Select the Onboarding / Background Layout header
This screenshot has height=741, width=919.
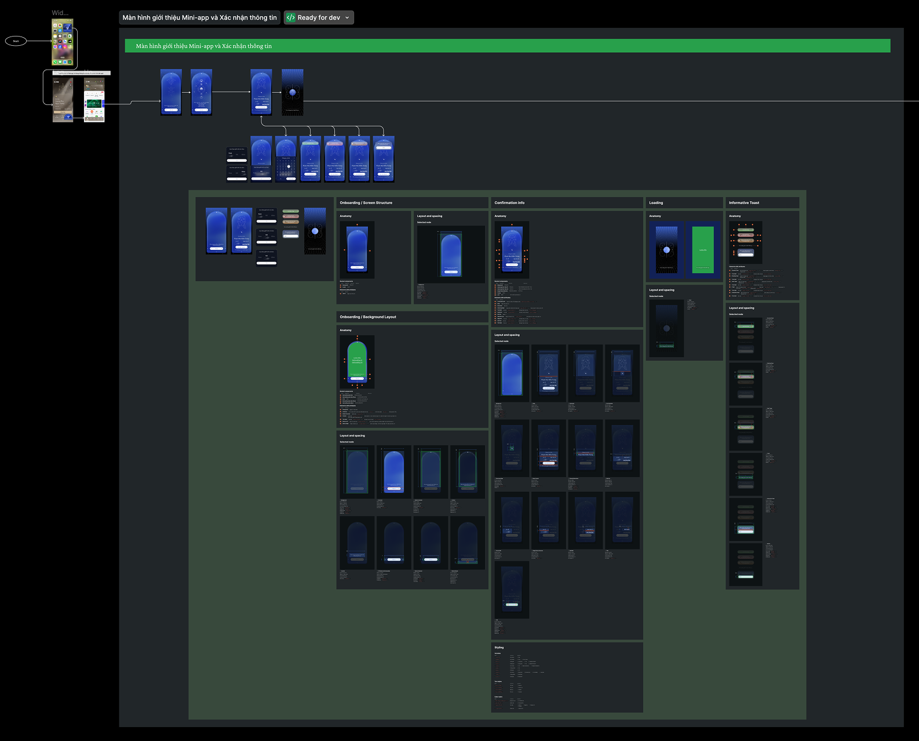coord(368,317)
